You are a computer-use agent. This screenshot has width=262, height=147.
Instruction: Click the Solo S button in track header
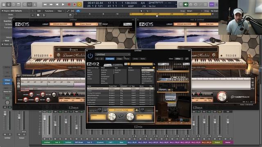tap(44, 15)
